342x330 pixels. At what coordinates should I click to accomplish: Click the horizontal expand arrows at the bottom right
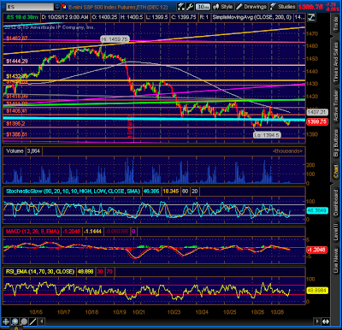point(326,321)
